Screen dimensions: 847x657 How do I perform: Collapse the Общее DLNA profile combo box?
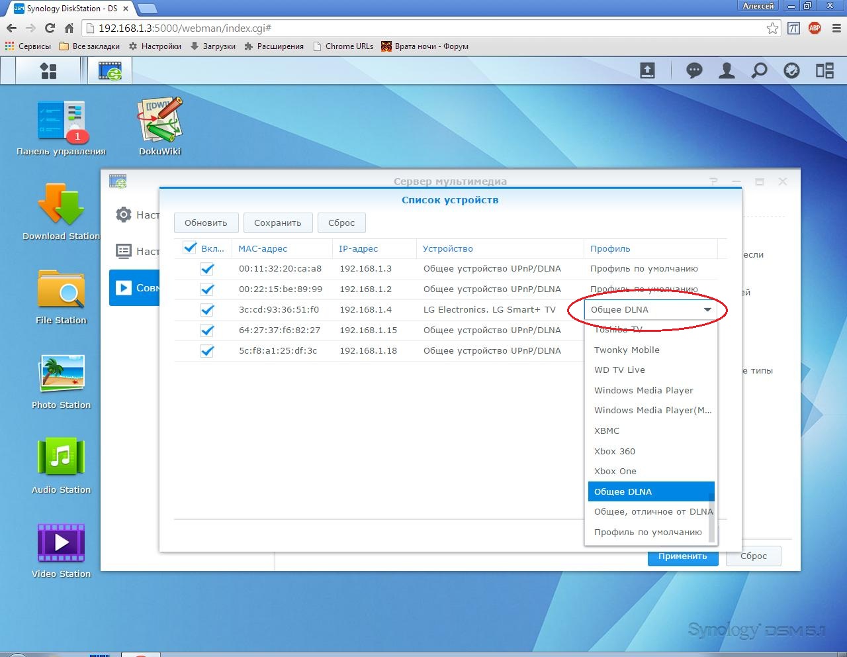click(707, 310)
